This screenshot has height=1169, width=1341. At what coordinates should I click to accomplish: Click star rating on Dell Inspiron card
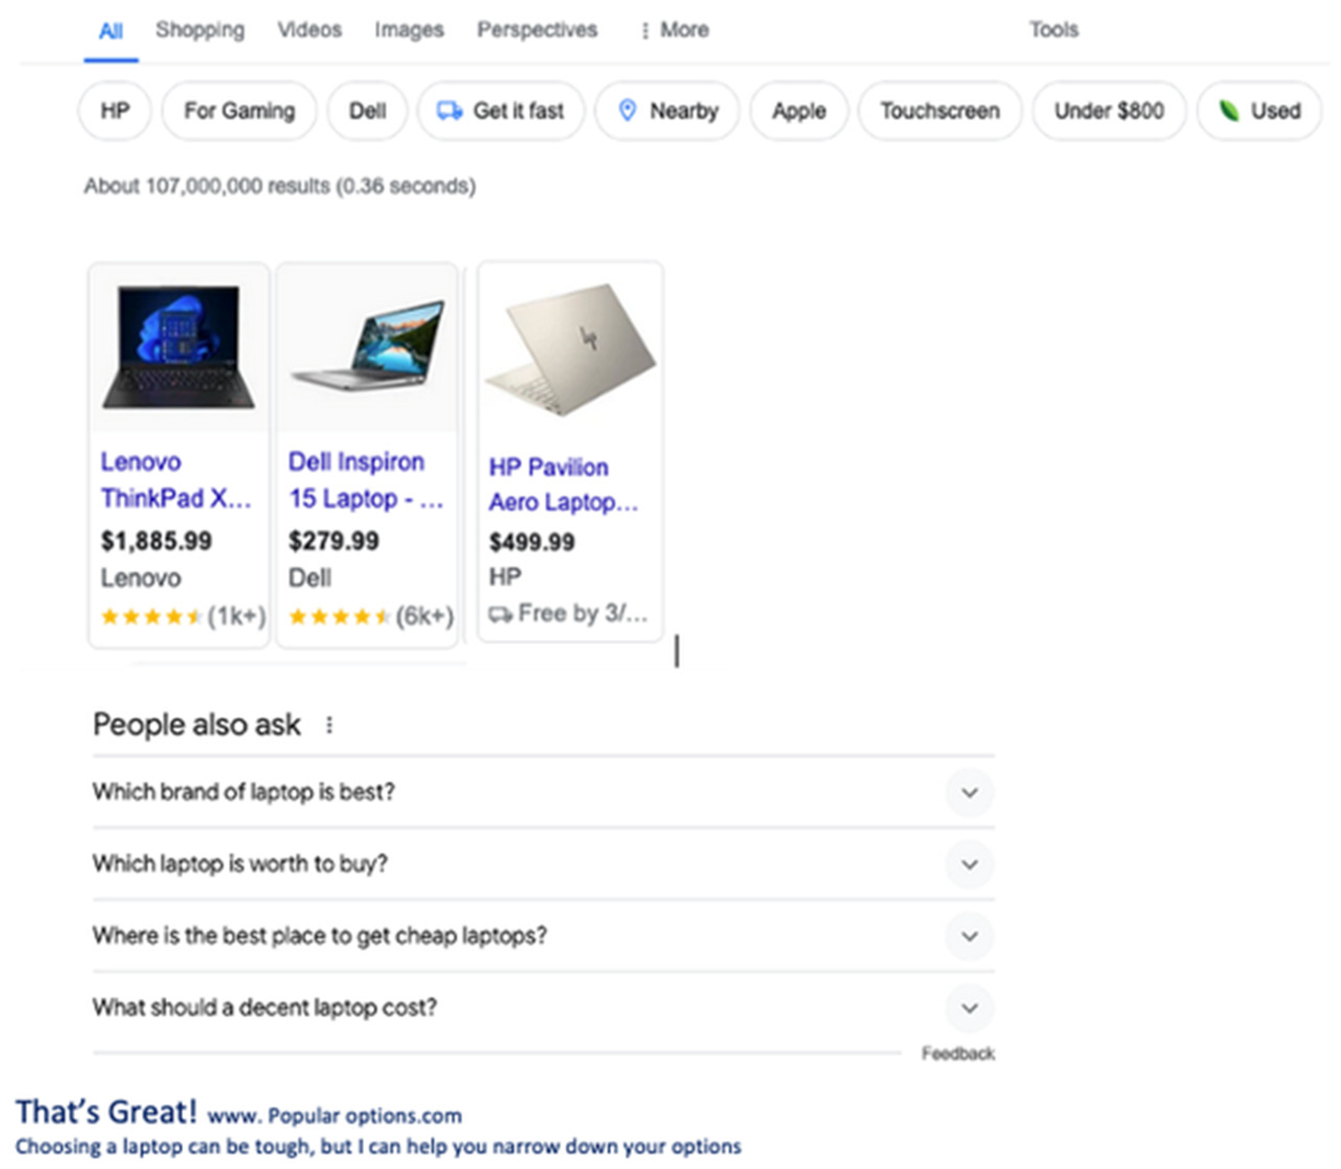(x=340, y=616)
